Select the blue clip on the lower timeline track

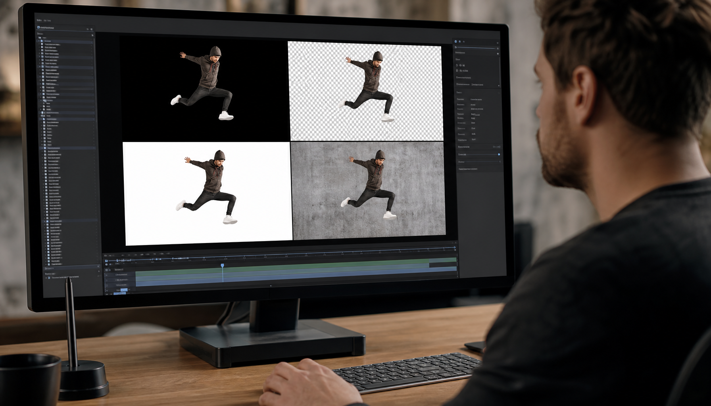[x=296, y=276]
